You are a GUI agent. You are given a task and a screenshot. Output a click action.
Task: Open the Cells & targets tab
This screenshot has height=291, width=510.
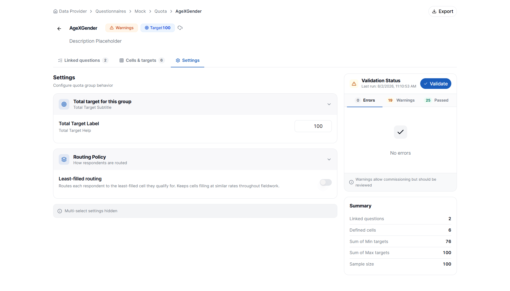point(142,60)
